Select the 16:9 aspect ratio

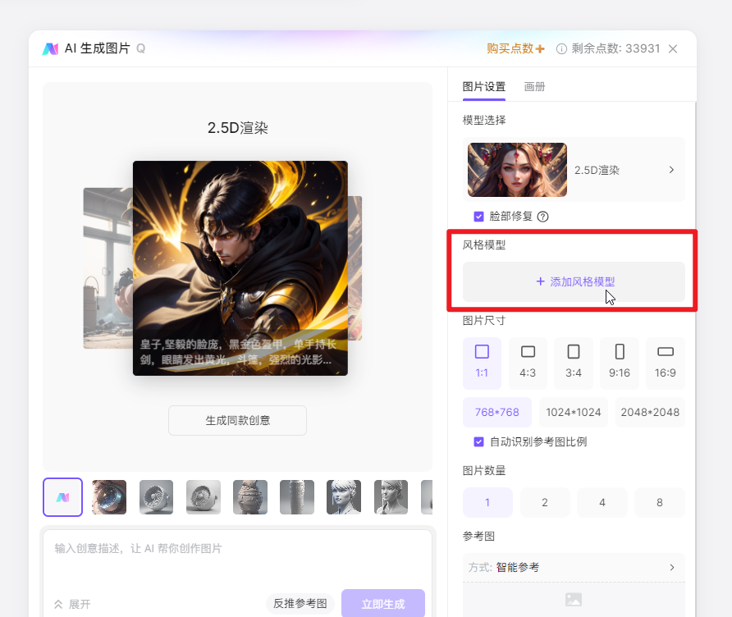point(666,363)
